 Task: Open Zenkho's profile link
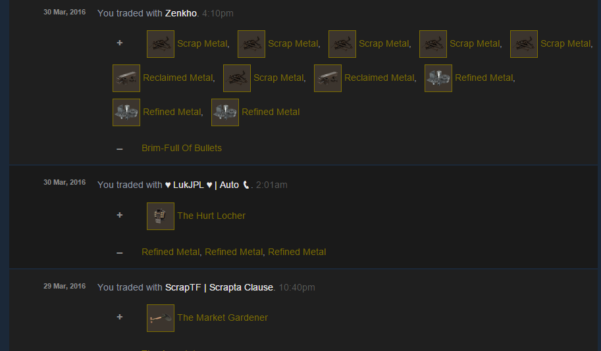tap(181, 13)
